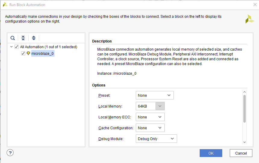
Task: Click the options scrollbar down arrow
Action: [x=245, y=142]
